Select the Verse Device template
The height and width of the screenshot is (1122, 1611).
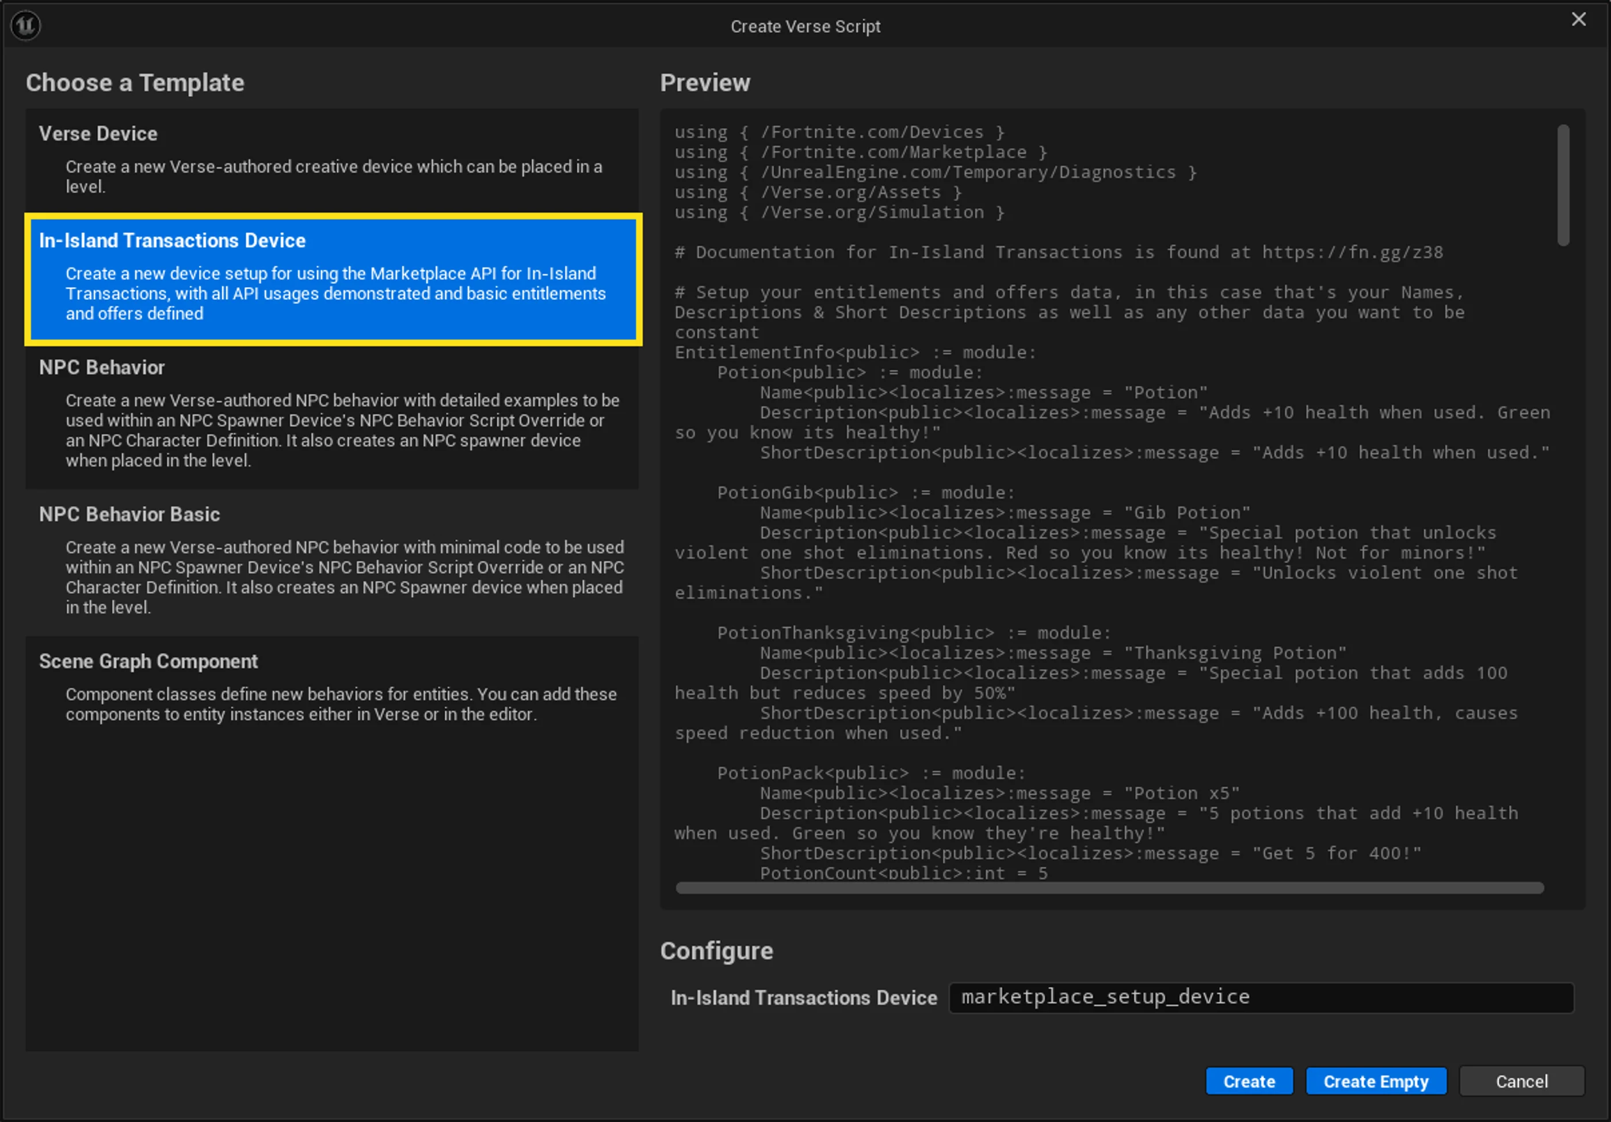pyautogui.click(x=332, y=159)
